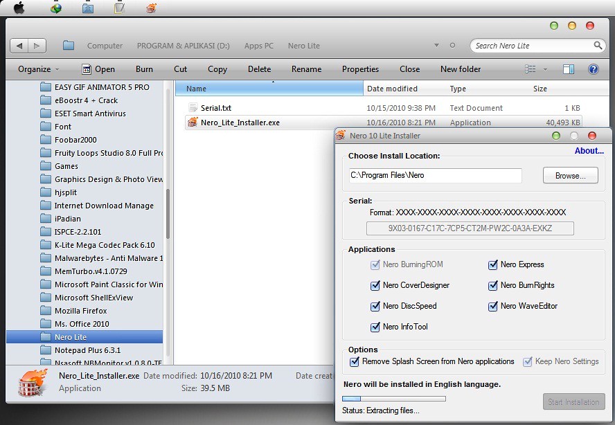Select Notepad Plus 6.3.1 folder
Viewport: 615px width, 425px height.
point(87,350)
